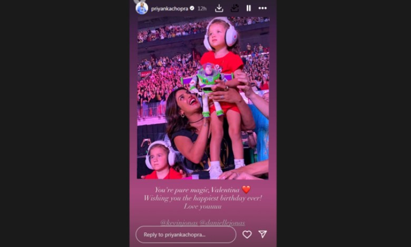Focus the Reply to priyankachopra field
This screenshot has width=411, height=247.
186,234
